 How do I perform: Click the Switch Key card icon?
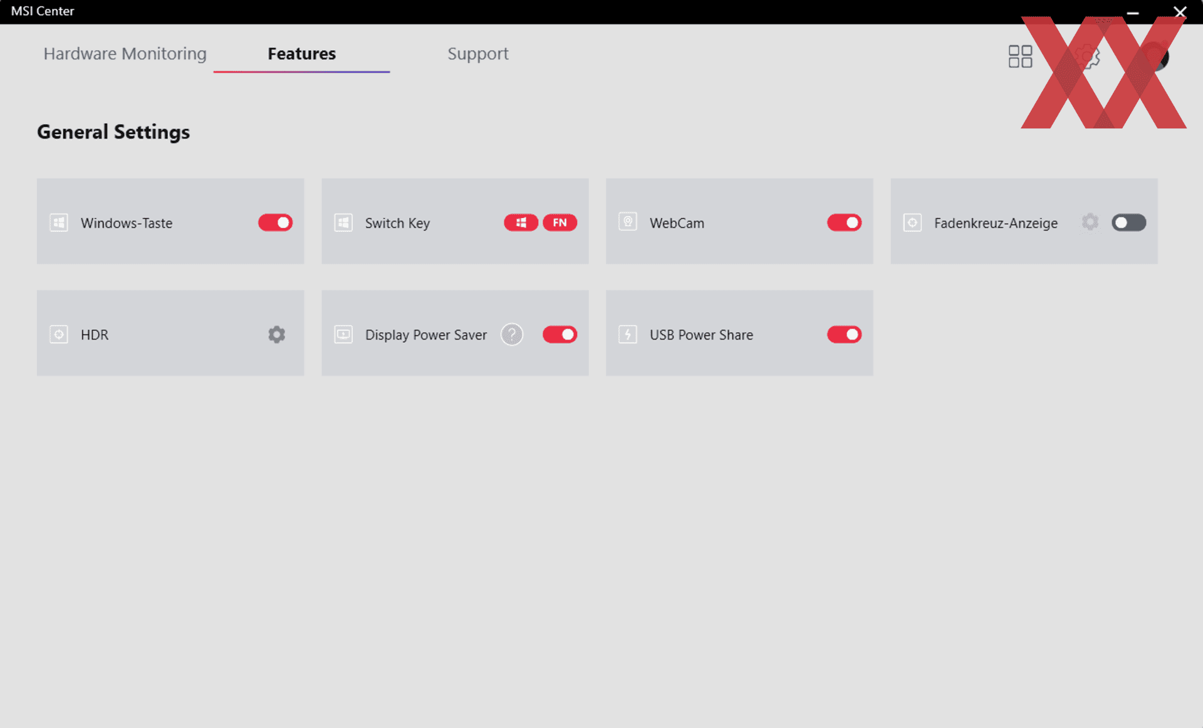coord(343,222)
